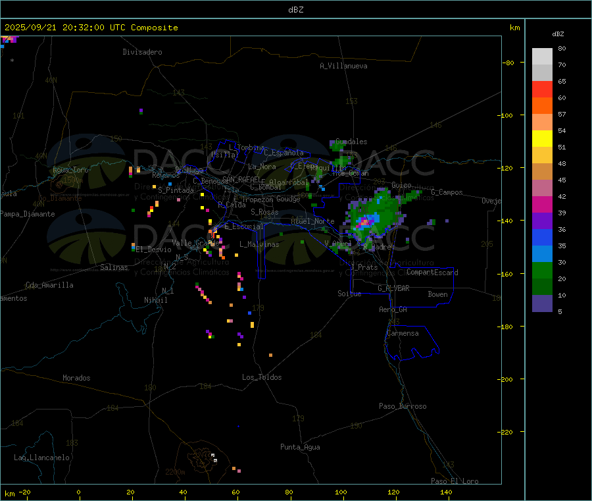
Task: Click the Soitue map label
Action: point(349,294)
